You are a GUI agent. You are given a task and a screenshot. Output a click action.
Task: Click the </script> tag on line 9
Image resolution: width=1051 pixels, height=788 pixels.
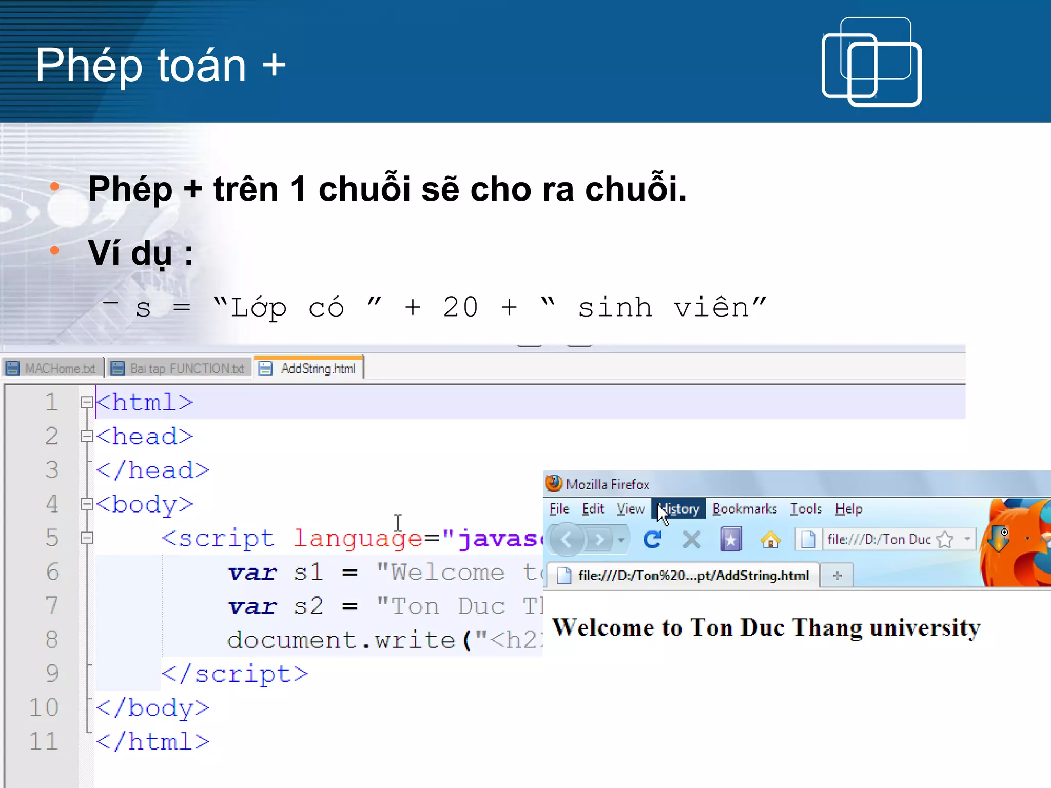coord(235,674)
